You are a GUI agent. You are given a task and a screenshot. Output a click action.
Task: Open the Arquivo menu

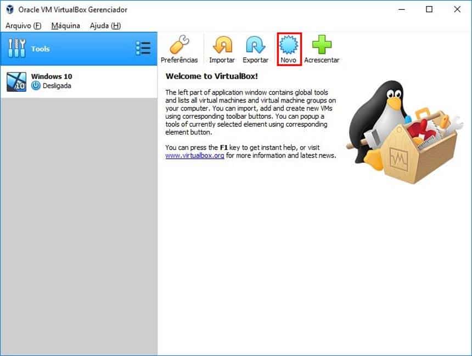pyautogui.click(x=23, y=26)
